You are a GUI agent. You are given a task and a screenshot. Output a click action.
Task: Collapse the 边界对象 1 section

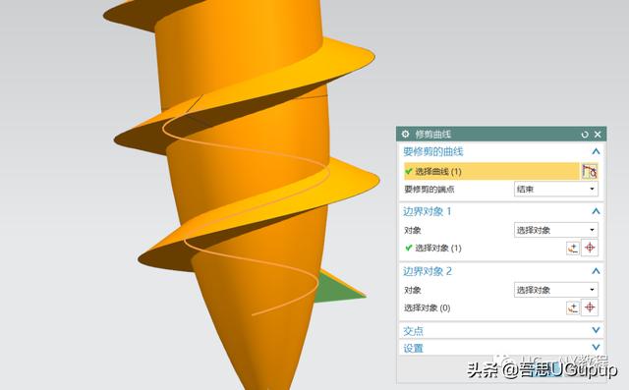(596, 211)
